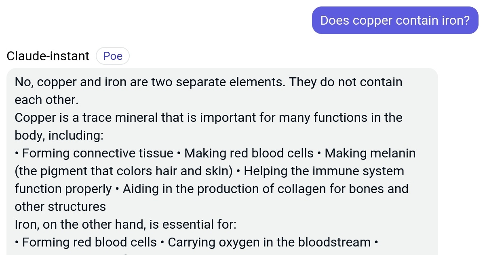Click the bullet point about forming connective tissue

coord(93,153)
